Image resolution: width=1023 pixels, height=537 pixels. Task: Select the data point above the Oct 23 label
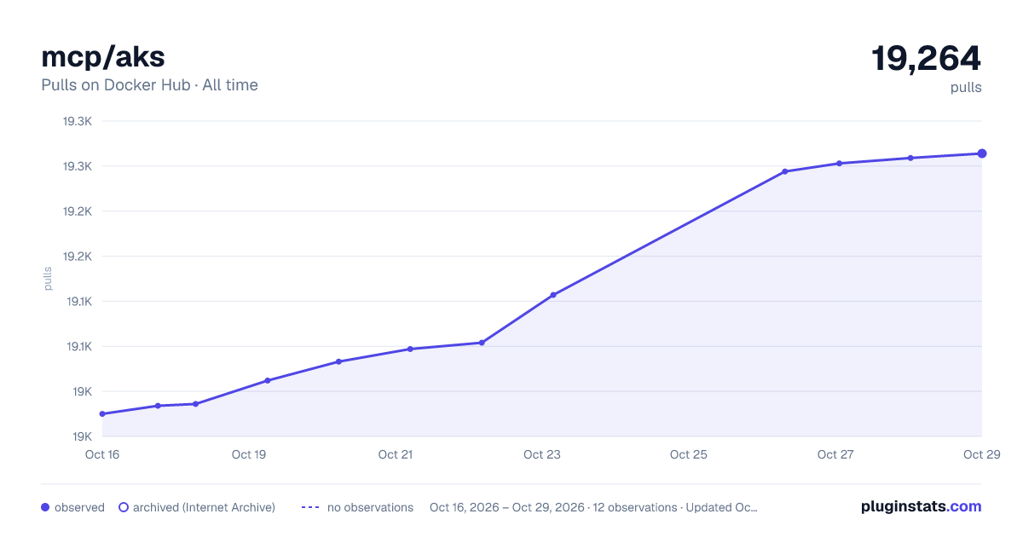553,295
